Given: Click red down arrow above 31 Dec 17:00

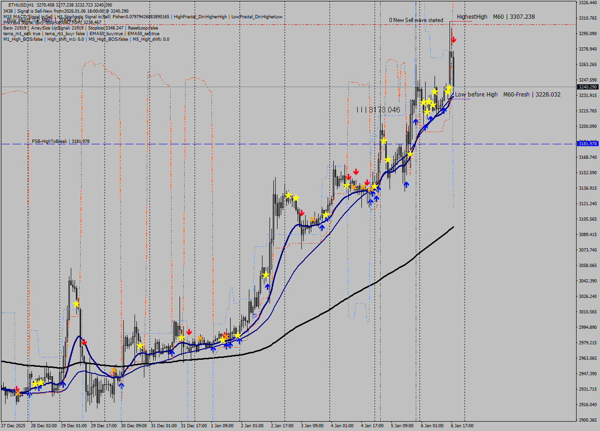Looking at the screenshot, I should tap(189, 332).
